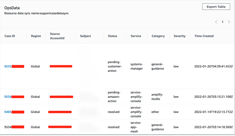The height and width of the screenshot is (136, 235).
Task: Open linked case ID starting with 9534
Action: coord(14,97)
